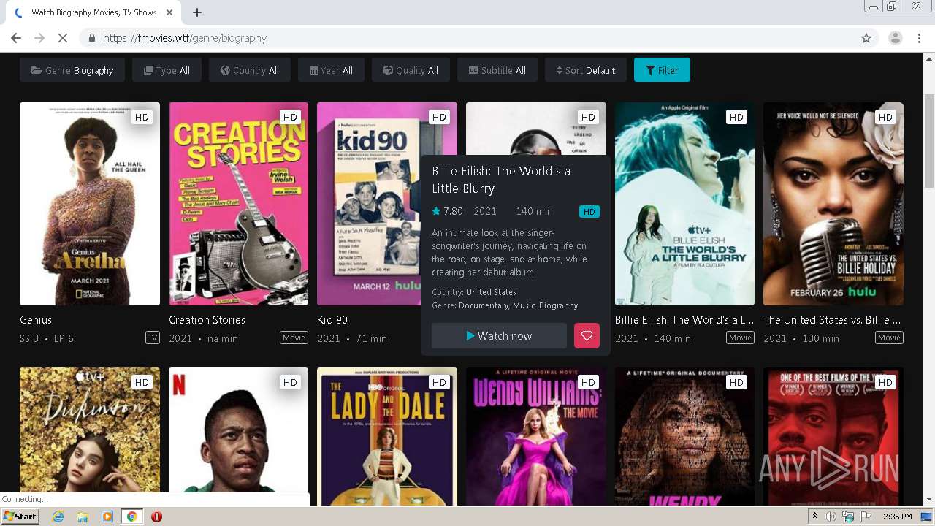Click the 2:35 PM system clock
935x526 pixels.
click(898, 517)
